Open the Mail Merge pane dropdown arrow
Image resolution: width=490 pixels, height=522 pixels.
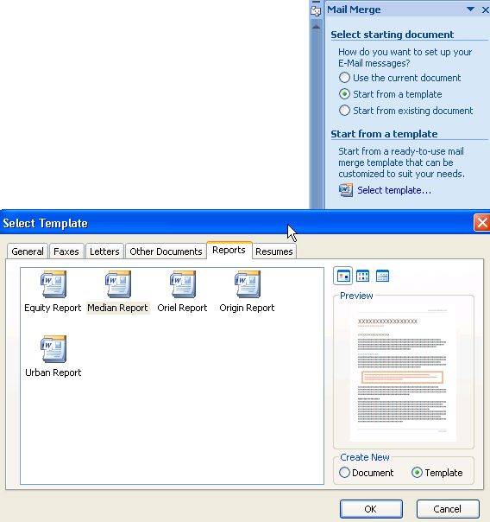coord(470,10)
